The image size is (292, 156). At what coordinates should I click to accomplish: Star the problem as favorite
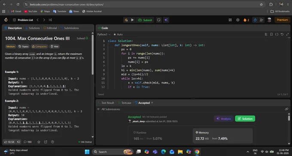click(x=39, y=142)
